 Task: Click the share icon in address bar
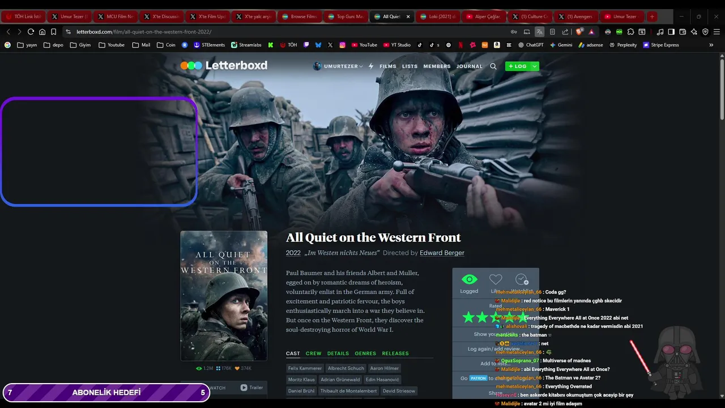[x=565, y=32]
